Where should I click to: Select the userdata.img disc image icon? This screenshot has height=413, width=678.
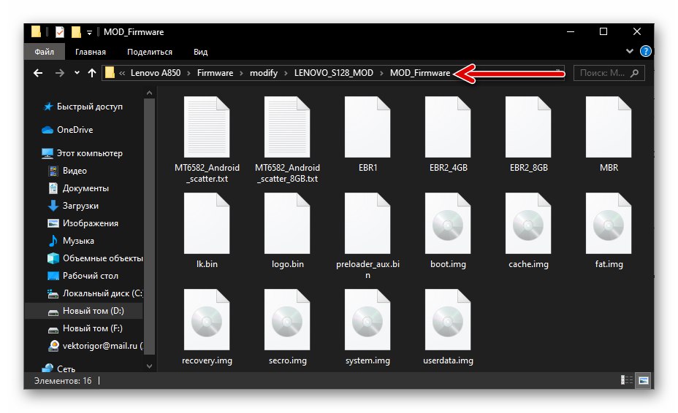(448, 320)
